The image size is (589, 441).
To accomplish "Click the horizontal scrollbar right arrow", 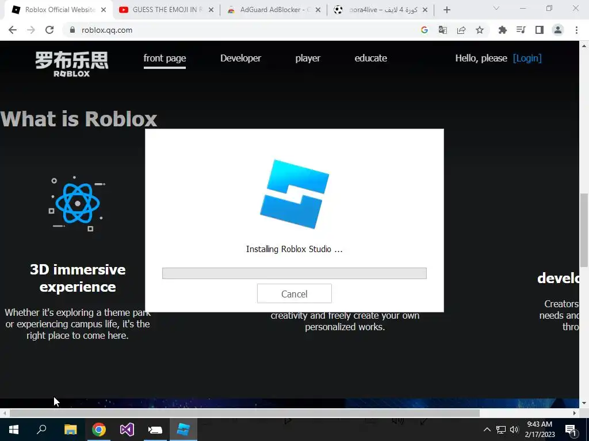I will 575,413.
